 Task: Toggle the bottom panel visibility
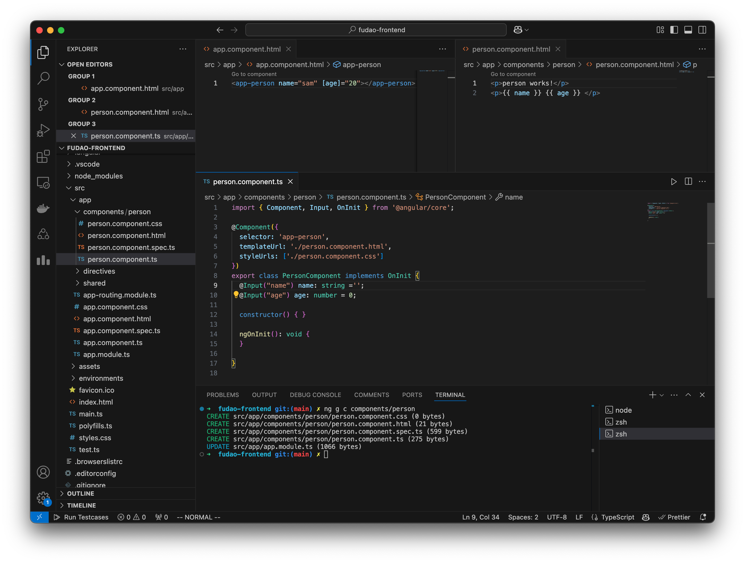coord(688,30)
